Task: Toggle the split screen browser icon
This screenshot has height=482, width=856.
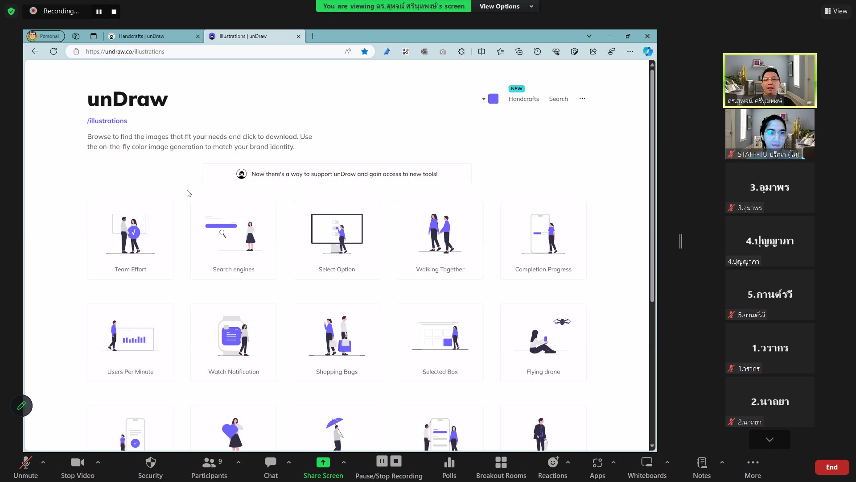Action: pos(481,51)
